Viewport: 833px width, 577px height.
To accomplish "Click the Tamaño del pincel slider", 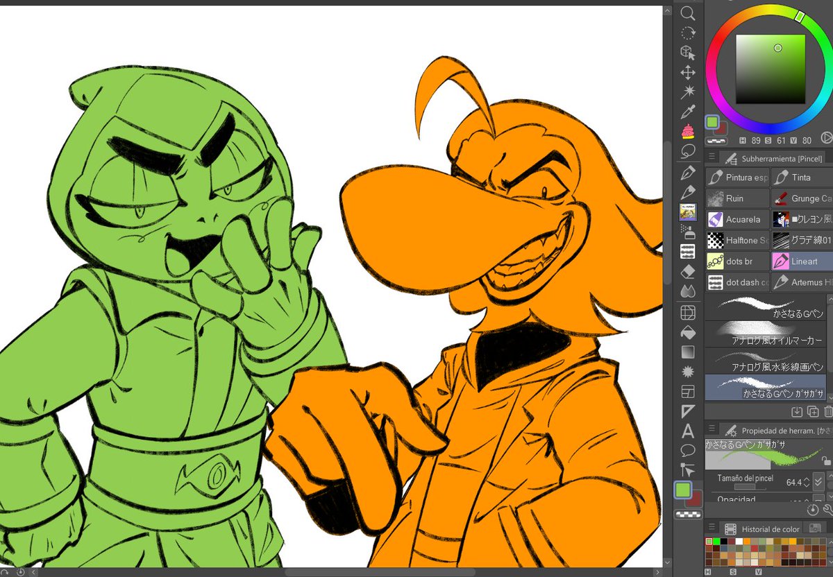I will pos(750,488).
